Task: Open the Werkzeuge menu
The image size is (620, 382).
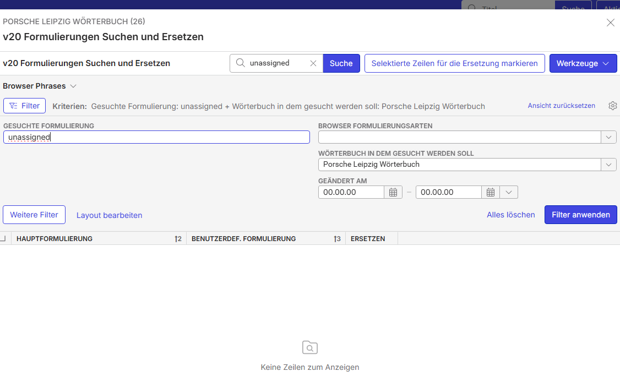Action: coord(583,63)
